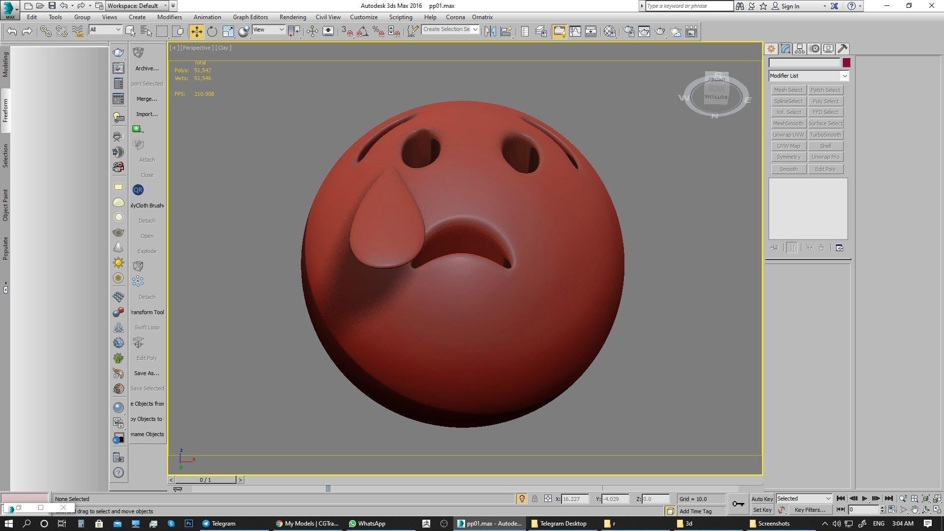Go to end of animation
Image resolution: width=944 pixels, height=531 pixels.
[x=888, y=499]
